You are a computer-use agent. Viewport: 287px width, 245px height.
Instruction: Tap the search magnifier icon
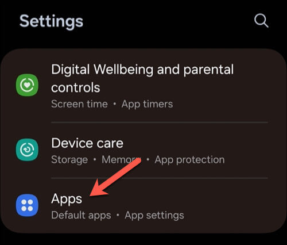[261, 21]
